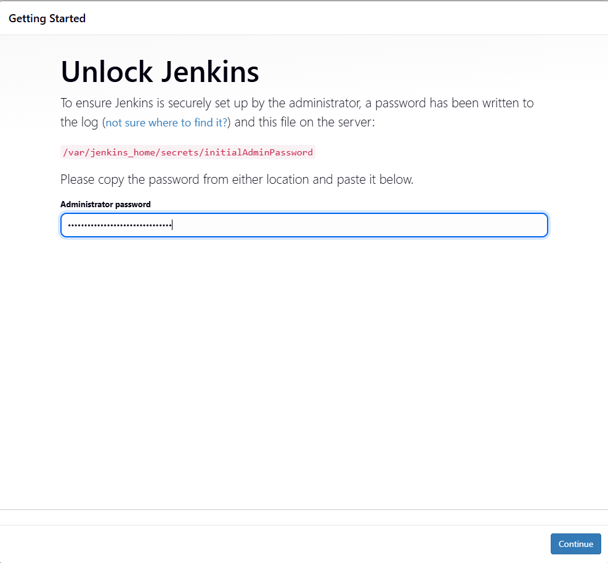Click the "Unlock Jenkins" page heading
Screen dimensions: 608x563
tap(160, 72)
